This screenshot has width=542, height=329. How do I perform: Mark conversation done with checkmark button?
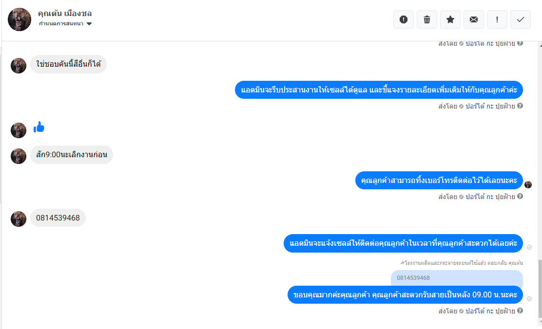[x=521, y=19]
